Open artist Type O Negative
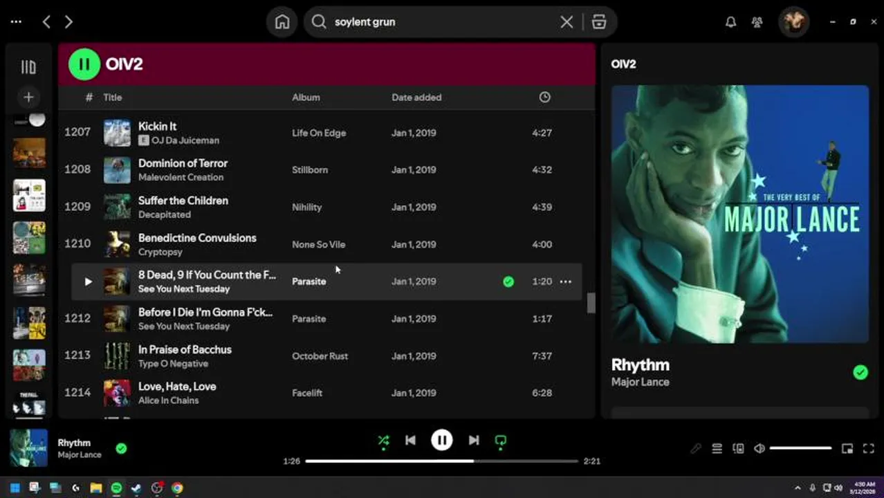This screenshot has height=498, width=884. 173,364
